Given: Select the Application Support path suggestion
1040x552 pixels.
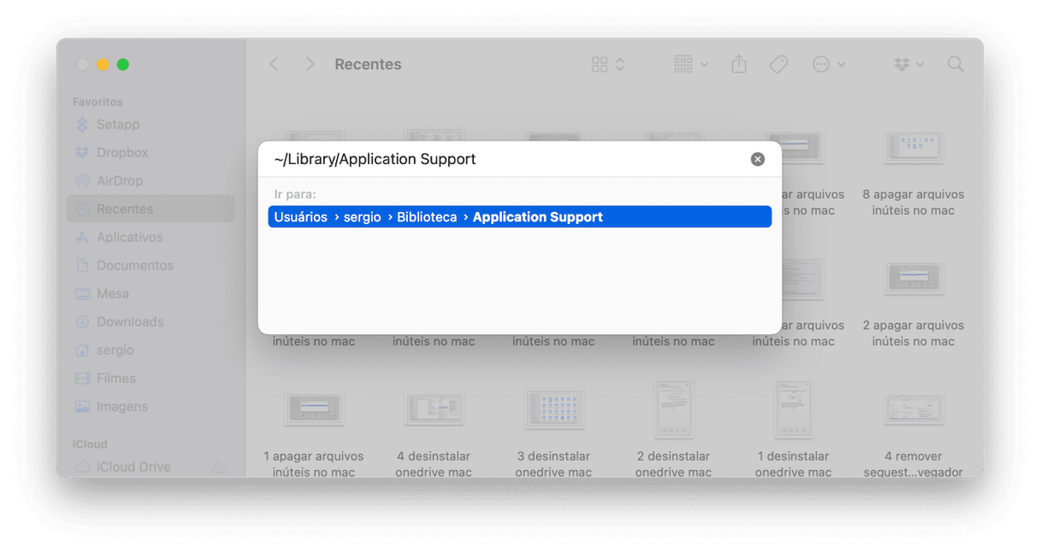Looking at the screenshot, I should click(520, 217).
